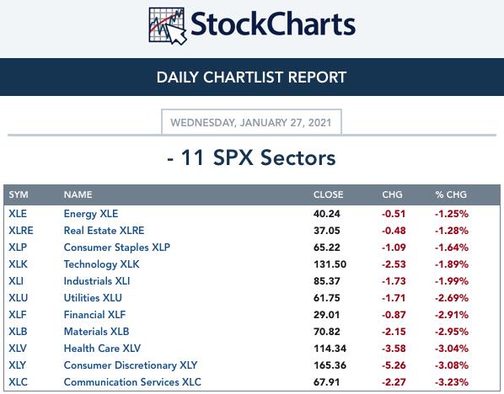Click the % CHG column header
The image size is (504, 394).
[451, 194]
